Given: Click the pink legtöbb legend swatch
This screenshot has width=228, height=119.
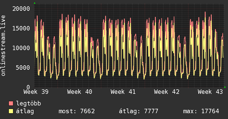Looking at the screenshot, I should 11,104.
